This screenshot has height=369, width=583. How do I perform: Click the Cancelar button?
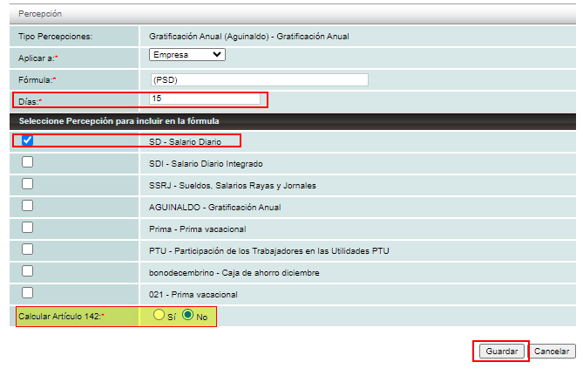pos(552,351)
